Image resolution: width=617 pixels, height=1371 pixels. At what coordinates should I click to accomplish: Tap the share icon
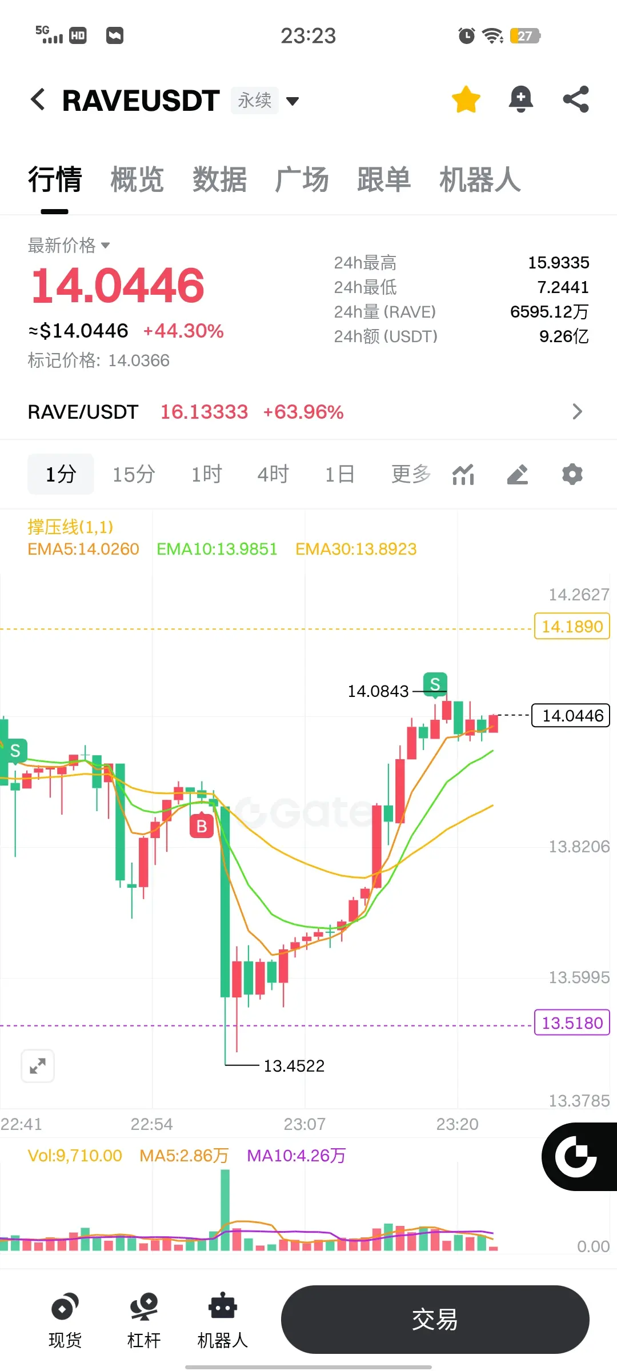(x=576, y=99)
